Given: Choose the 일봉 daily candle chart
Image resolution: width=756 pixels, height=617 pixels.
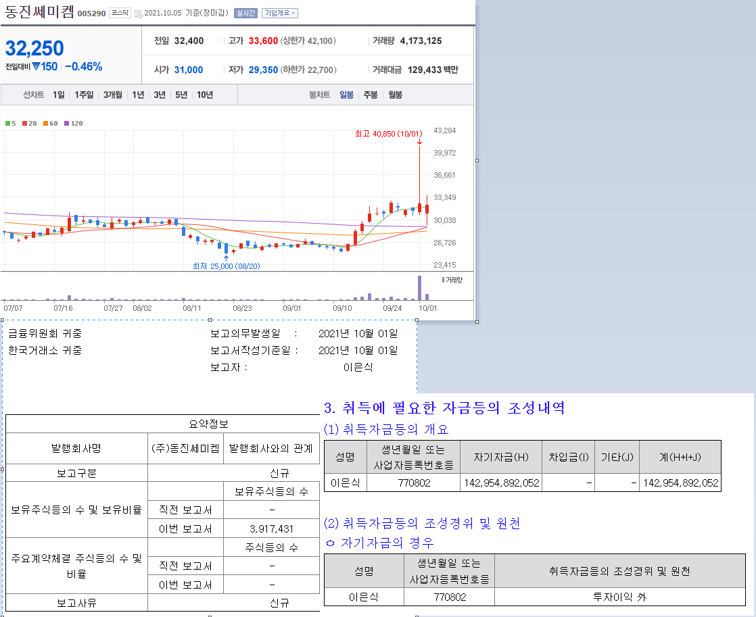Looking at the screenshot, I should [x=346, y=95].
